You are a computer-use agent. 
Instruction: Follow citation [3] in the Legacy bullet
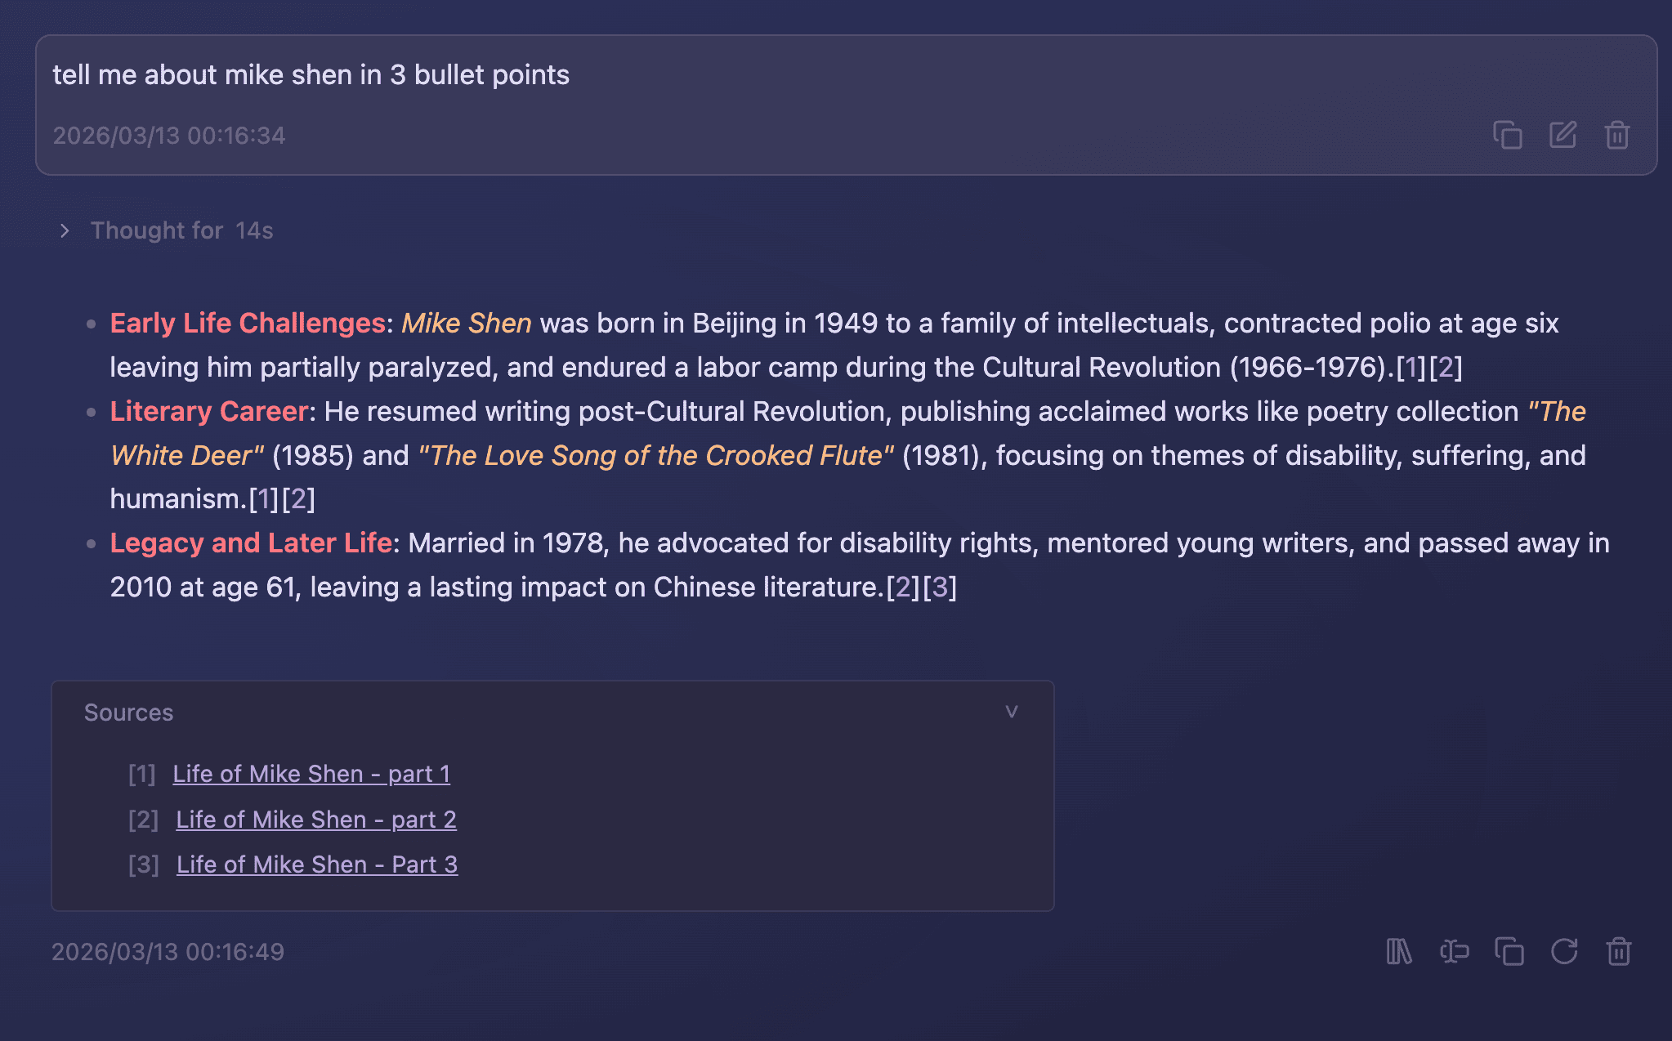tap(941, 587)
